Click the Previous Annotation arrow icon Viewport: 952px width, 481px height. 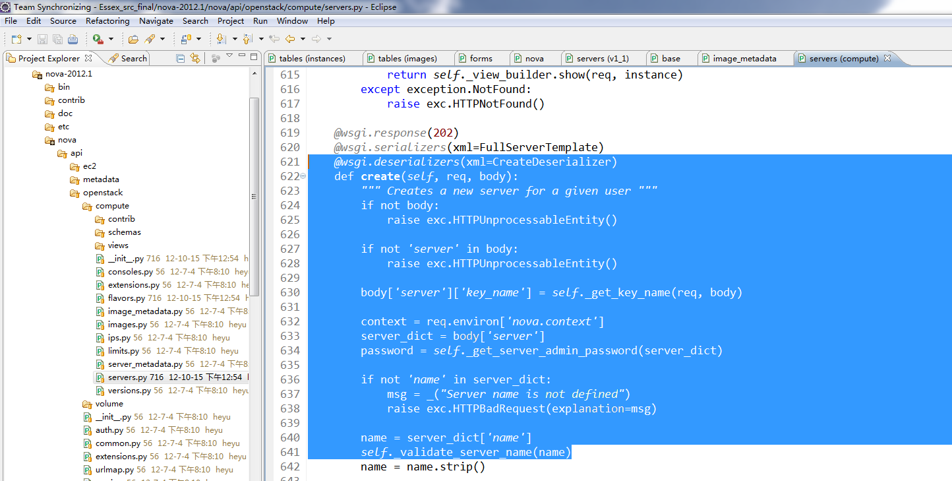[248, 39]
